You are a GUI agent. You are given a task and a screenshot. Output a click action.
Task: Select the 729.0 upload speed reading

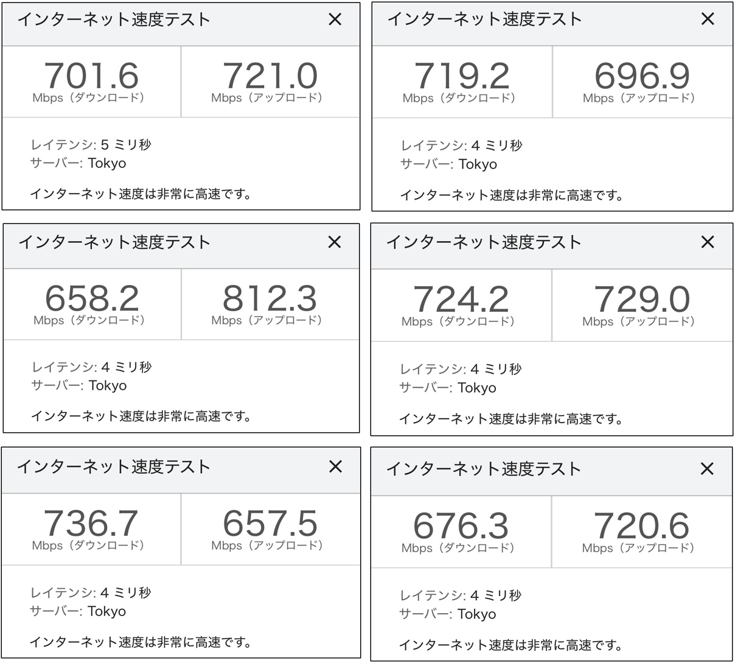[642, 300]
